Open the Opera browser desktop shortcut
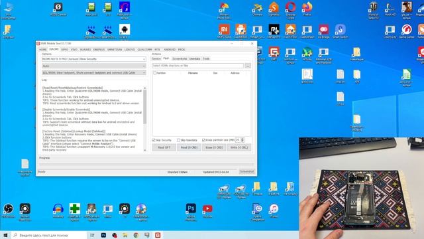424x239 pixels. pos(290,10)
